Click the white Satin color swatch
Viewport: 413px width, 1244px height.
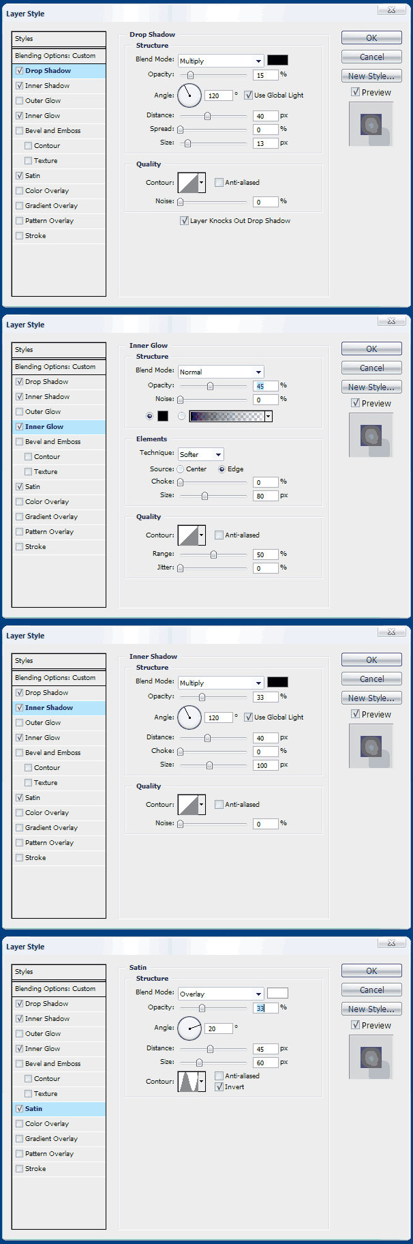point(277,993)
